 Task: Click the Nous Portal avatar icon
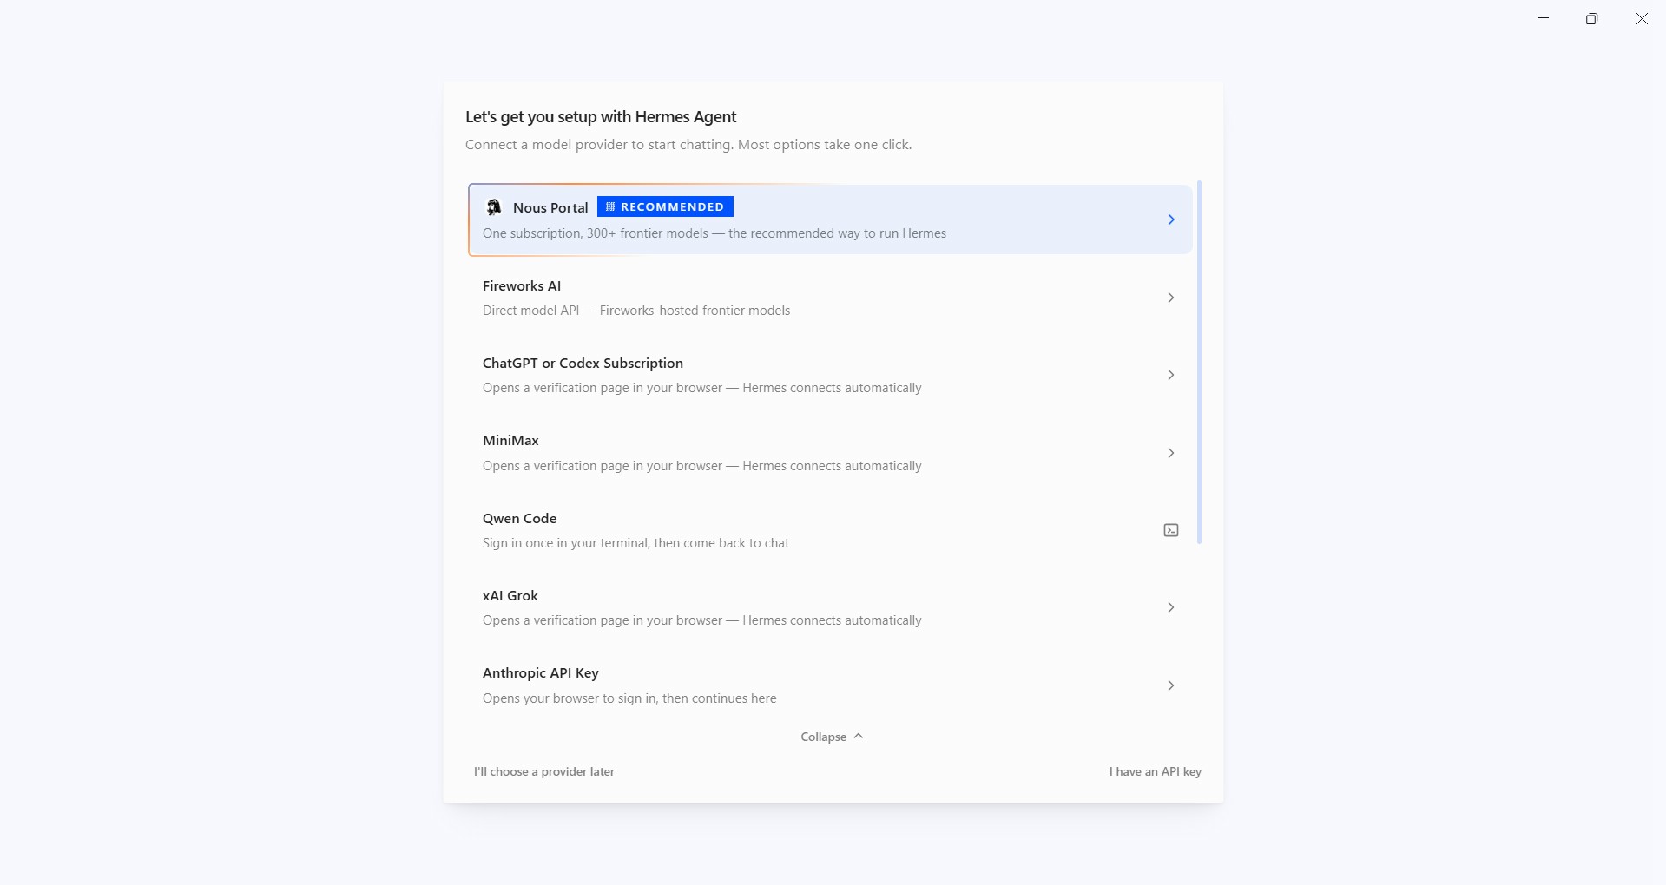click(494, 207)
